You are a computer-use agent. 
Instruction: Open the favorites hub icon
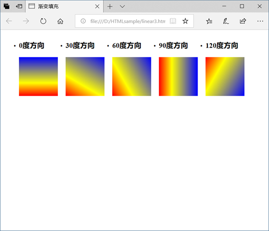click(209, 21)
